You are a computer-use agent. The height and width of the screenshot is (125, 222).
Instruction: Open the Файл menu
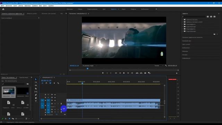2,6
